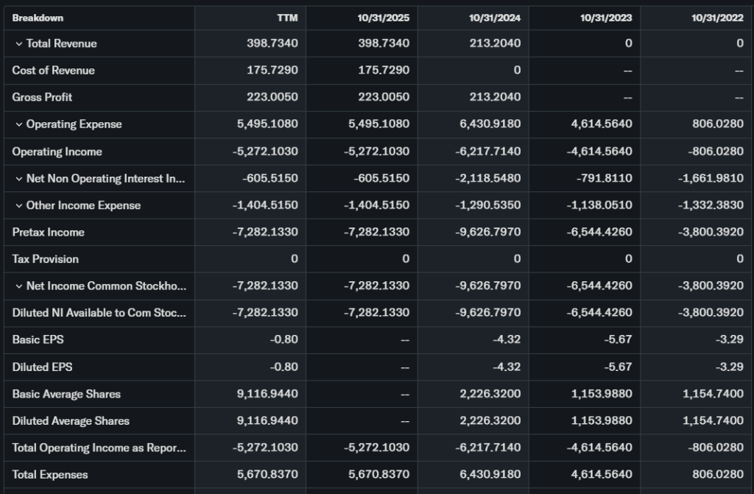Viewport: 754px width, 494px height.
Task: Select the Cost of Revenue row label
Action: tap(53, 71)
